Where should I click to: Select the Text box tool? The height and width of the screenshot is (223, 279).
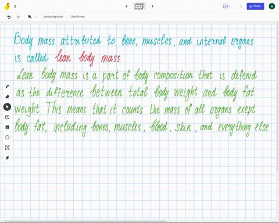point(7,148)
